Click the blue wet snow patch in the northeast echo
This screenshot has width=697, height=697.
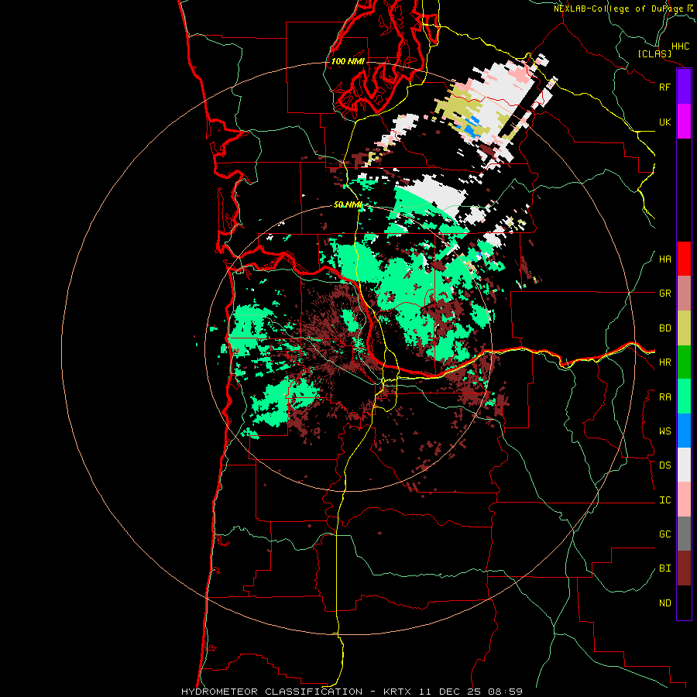click(471, 128)
